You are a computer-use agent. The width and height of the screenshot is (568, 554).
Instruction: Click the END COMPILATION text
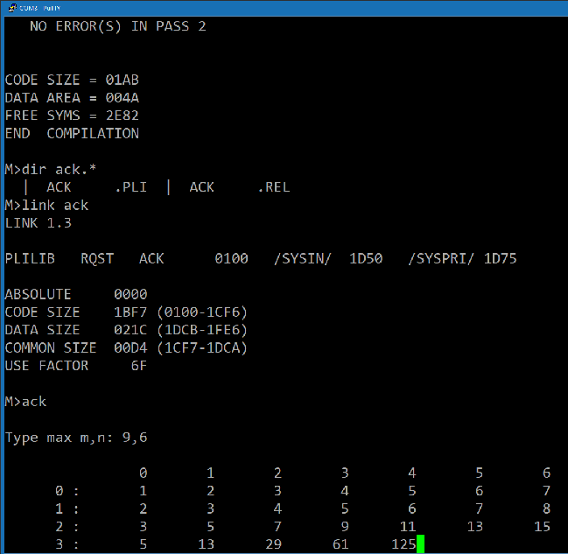click(x=72, y=134)
